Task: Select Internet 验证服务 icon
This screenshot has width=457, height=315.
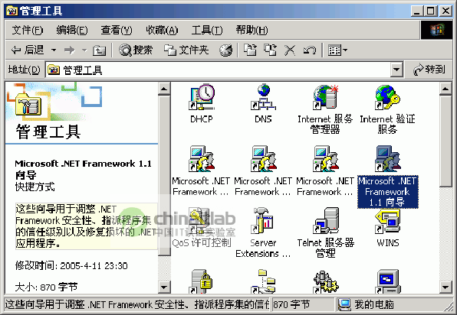Action: coord(387,97)
